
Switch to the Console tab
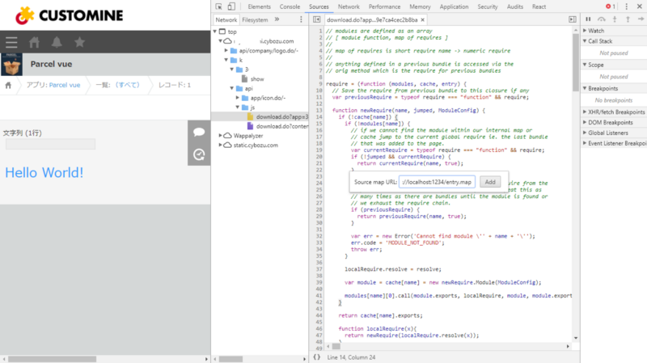(x=290, y=6)
